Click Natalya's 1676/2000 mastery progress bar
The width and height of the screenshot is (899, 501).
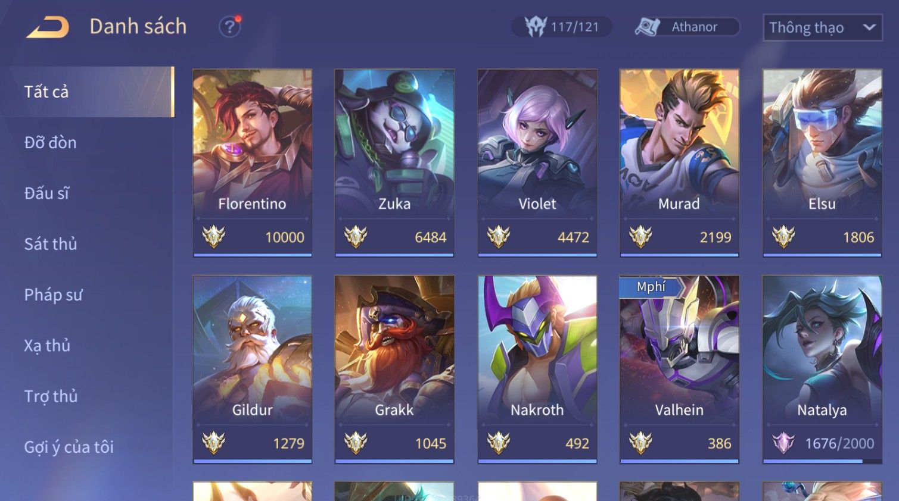coord(822,461)
